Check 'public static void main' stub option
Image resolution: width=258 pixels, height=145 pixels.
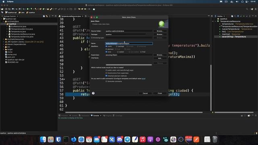point(106,70)
